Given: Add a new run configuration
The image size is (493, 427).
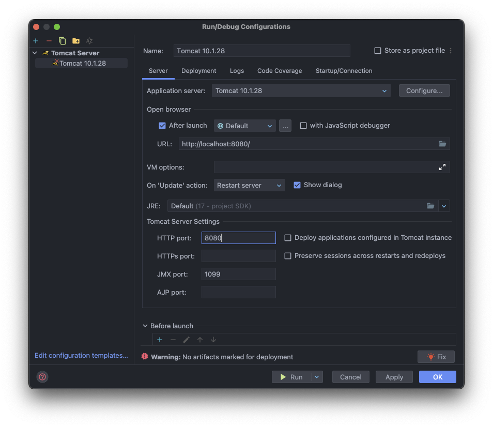Looking at the screenshot, I should 36,41.
